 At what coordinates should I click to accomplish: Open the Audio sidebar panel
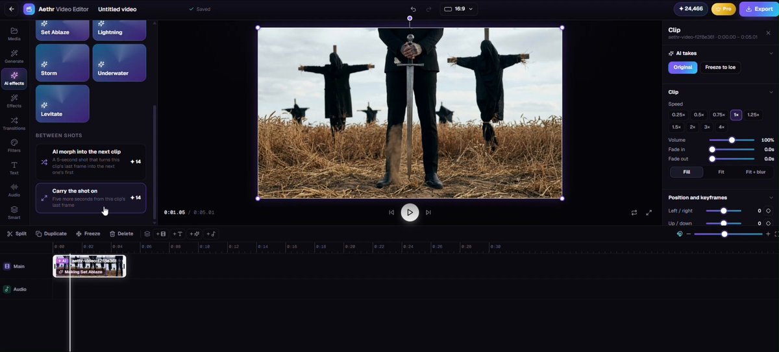click(14, 191)
